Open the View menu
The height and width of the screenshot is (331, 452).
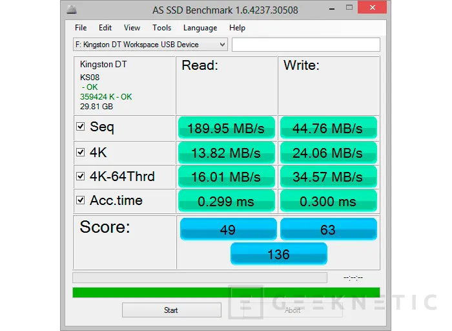(x=132, y=28)
